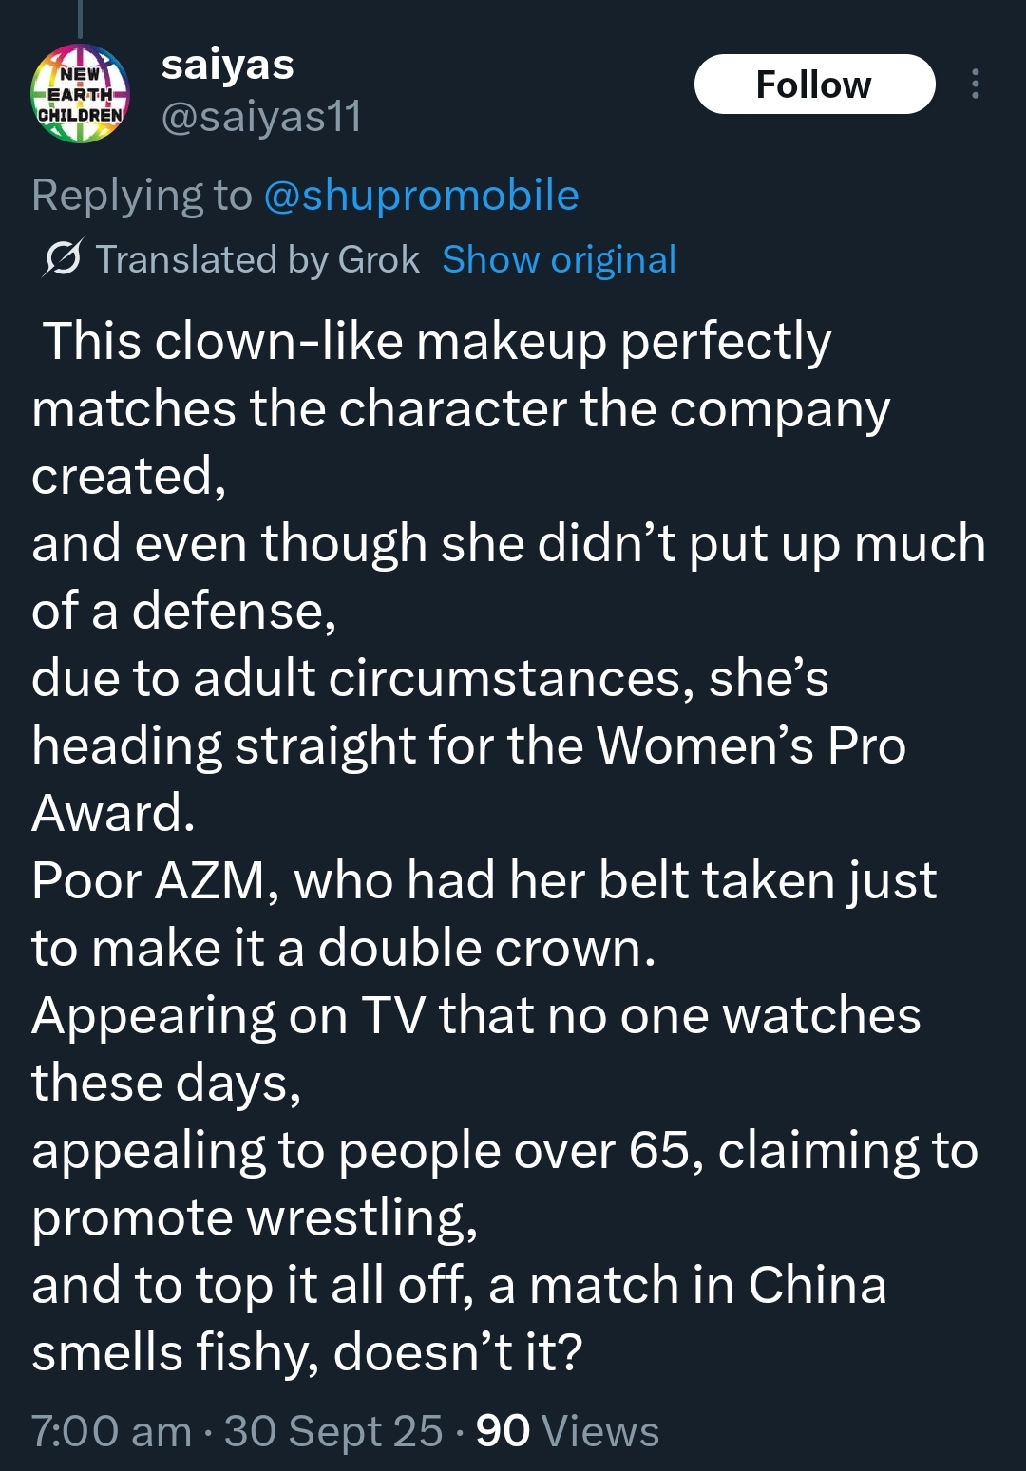Click the Replying to label
1026x1471 pixels.
[142, 195]
